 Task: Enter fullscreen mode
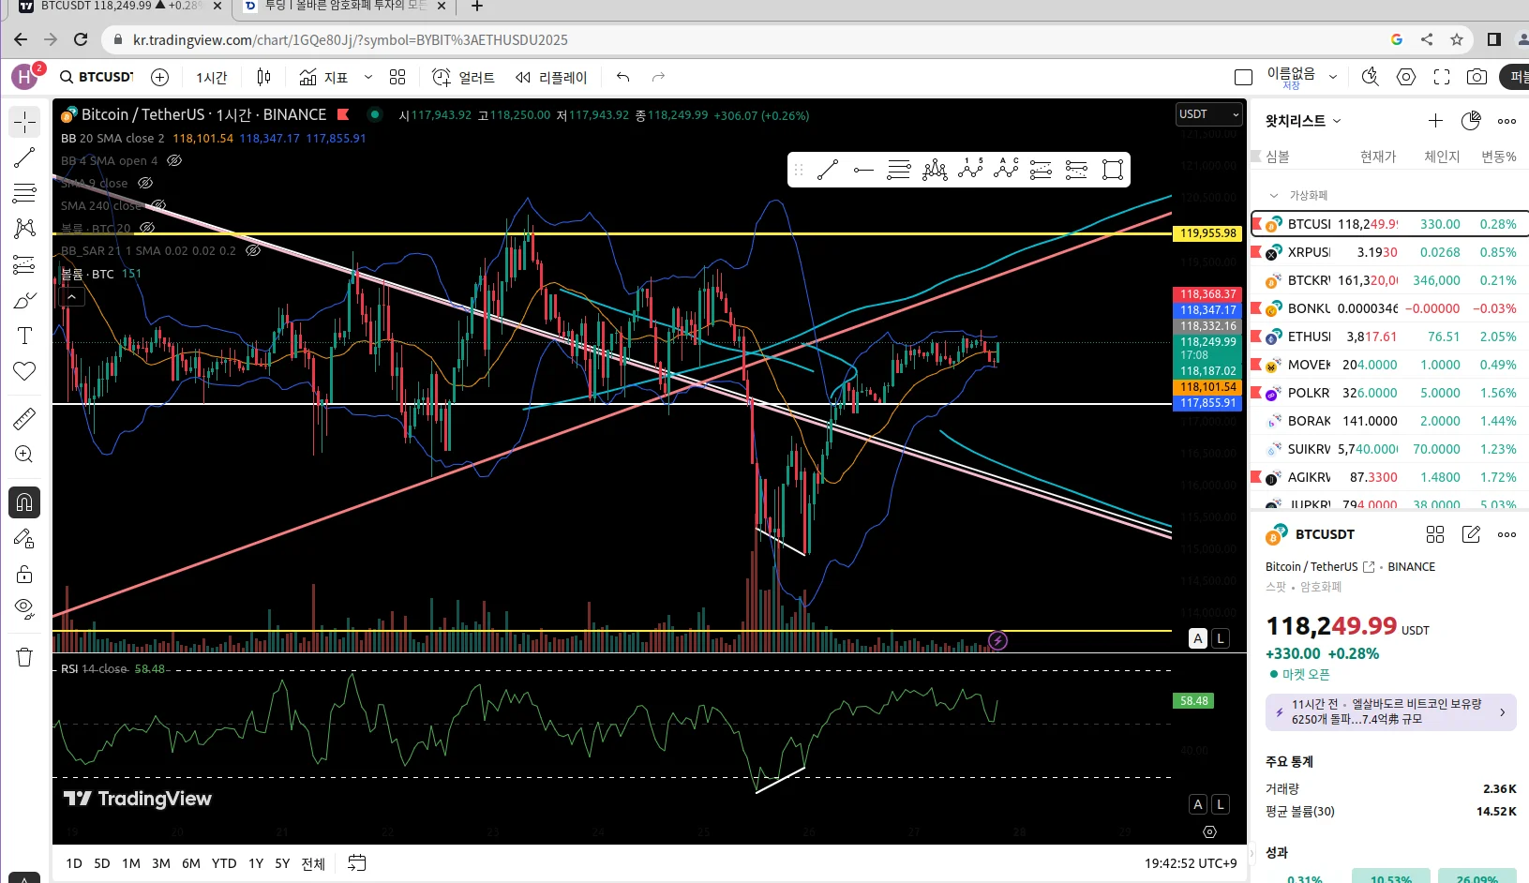[x=1442, y=77]
